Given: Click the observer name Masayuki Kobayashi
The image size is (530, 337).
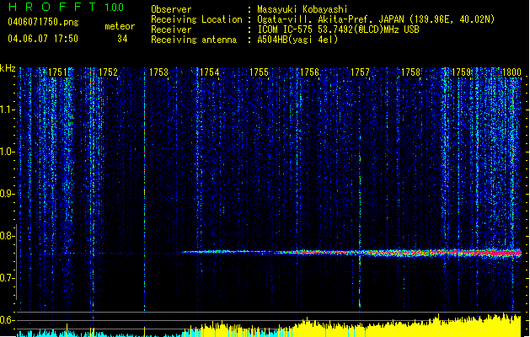Looking at the screenshot, I should click(x=303, y=8).
